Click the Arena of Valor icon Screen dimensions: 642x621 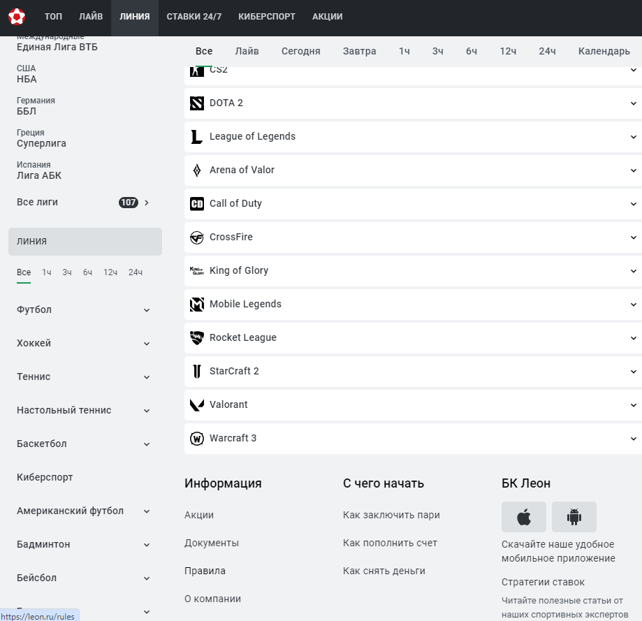coord(197,170)
